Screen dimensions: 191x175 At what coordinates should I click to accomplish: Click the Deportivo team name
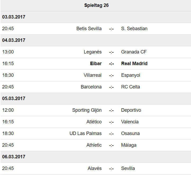click(131, 110)
